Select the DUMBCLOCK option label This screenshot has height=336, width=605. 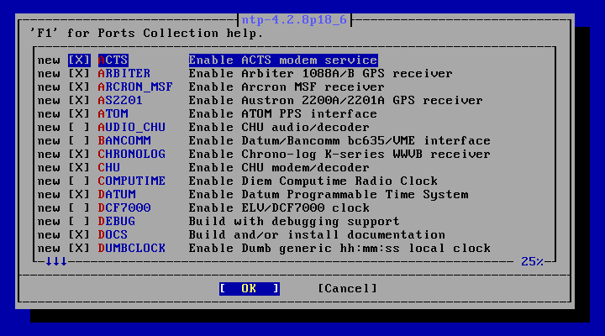point(132,249)
